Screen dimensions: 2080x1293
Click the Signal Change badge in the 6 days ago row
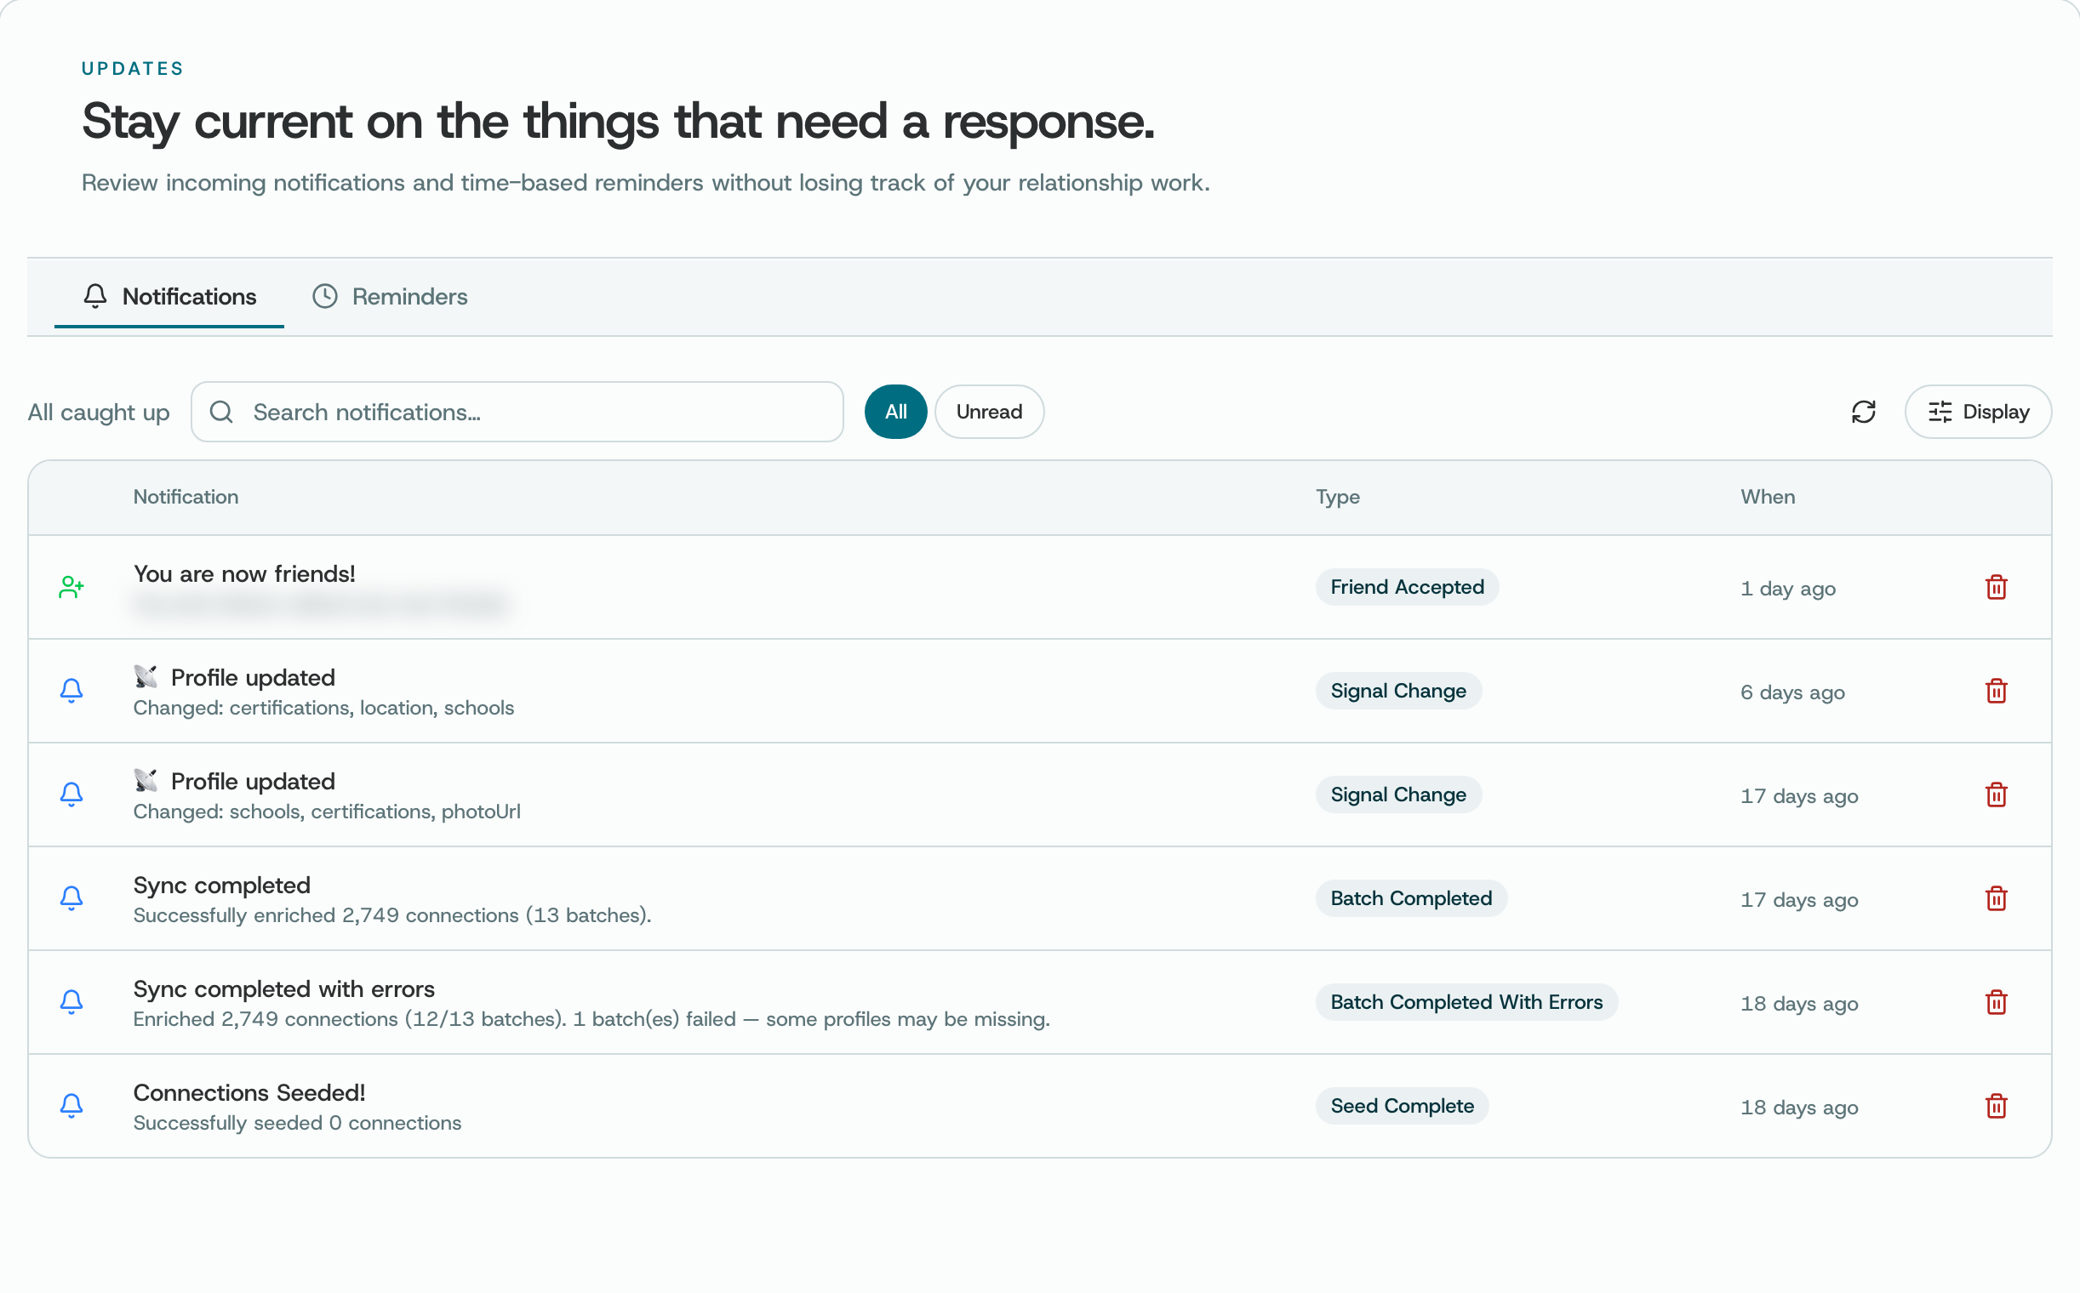tap(1398, 691)
